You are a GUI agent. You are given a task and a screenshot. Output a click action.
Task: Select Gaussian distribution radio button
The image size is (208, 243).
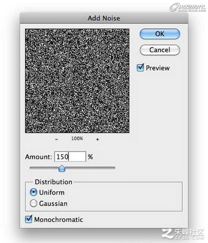pyautogui.click(x=33, y=203)
